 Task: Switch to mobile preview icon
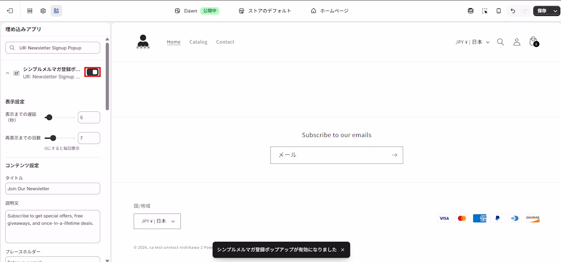click(498, 11)
